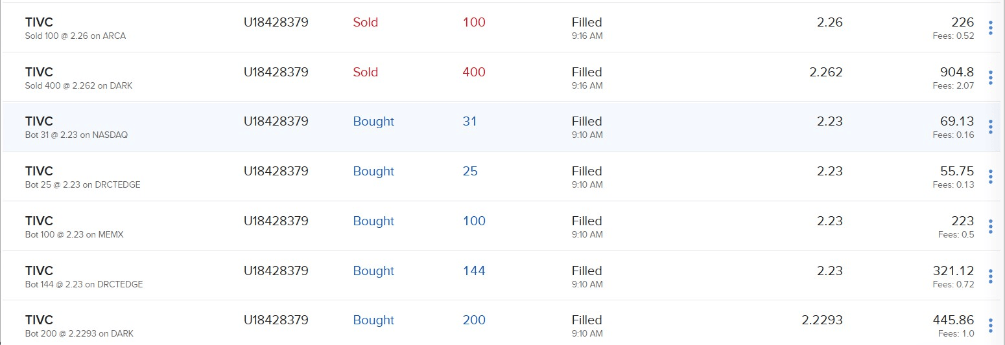Open kebab menu for Bot 25 DRCTEDGE trade
Image resolution: width=1005 pixels, height=345 pixels.
tap(990, 177)
